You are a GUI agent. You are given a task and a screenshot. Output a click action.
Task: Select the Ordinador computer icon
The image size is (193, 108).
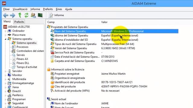pyautogui.click(x=9, y=31)
